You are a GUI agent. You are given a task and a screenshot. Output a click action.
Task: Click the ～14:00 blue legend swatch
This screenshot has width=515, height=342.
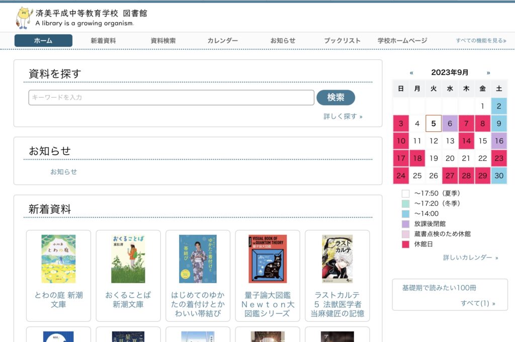(406, 214)
